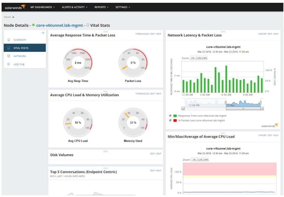Open Help for Average CPU Load & Memory Utilization
The width and height of the screenshot is (284, 197).
(159, 94)
